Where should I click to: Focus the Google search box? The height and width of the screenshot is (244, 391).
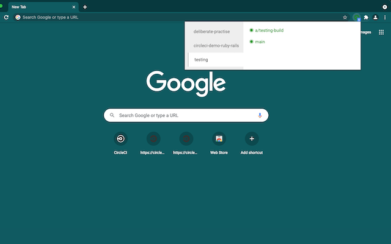tap(186, 115)
